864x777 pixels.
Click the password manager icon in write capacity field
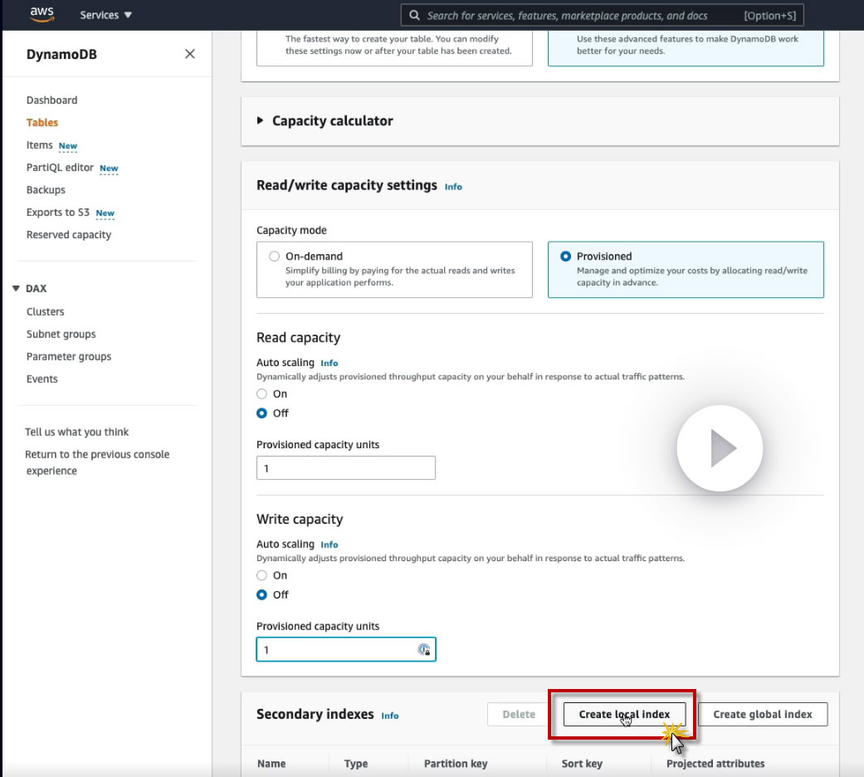click(x=424, y=650)
